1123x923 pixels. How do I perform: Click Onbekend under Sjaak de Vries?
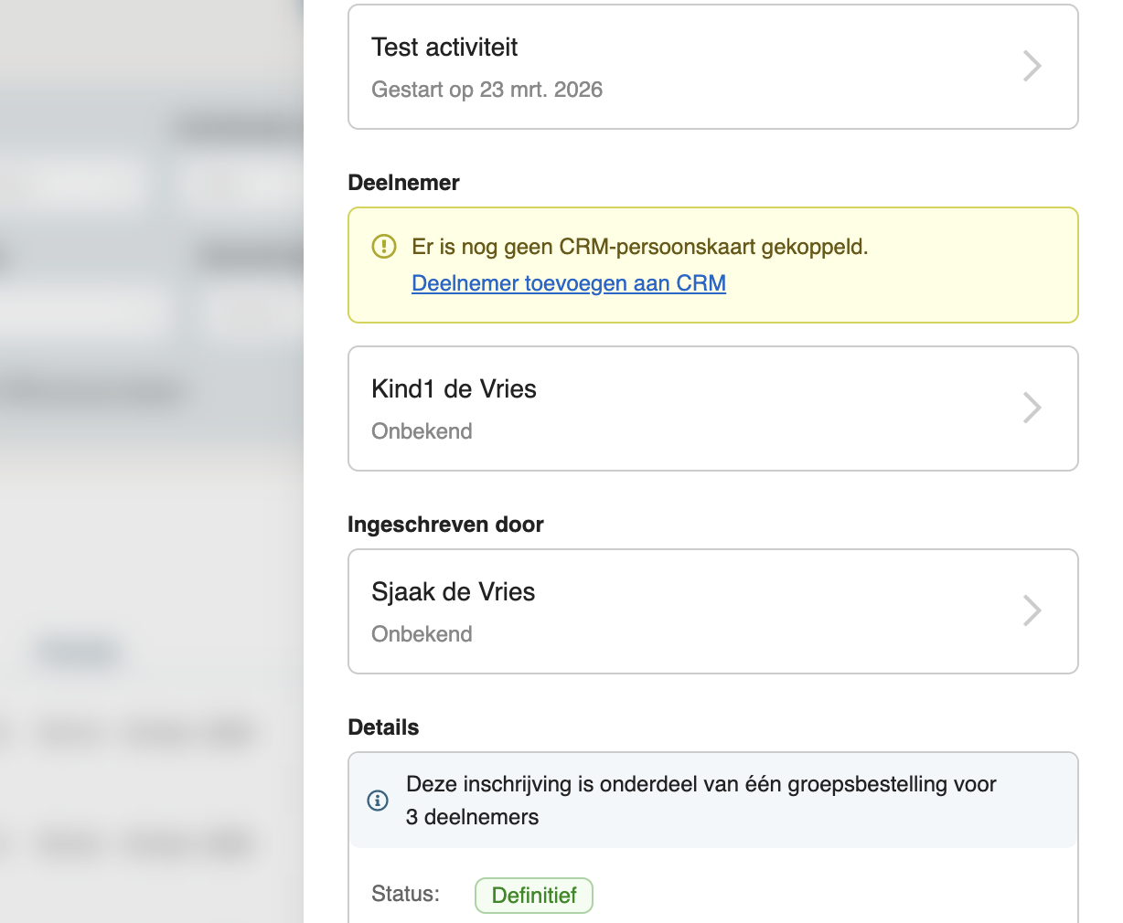[422, 634]
